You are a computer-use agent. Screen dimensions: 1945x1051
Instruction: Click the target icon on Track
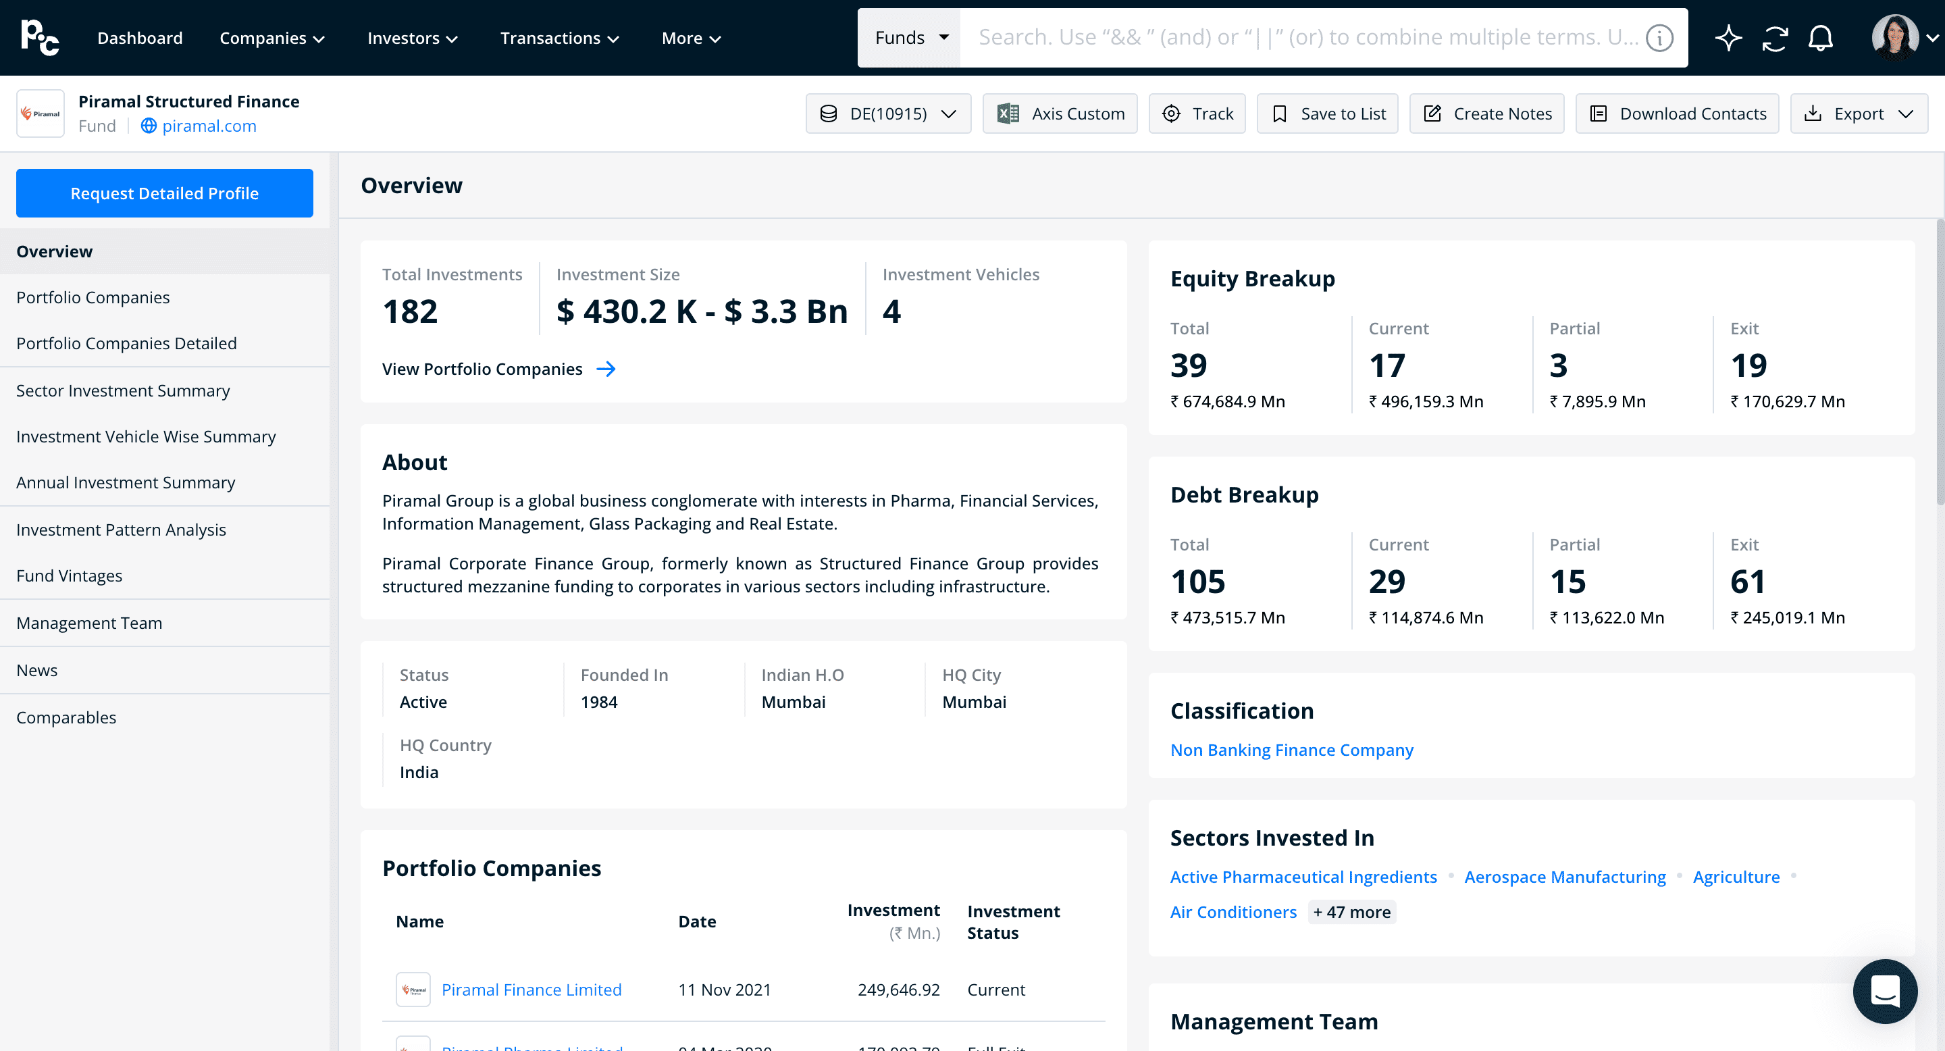[x=1171, y=114]
